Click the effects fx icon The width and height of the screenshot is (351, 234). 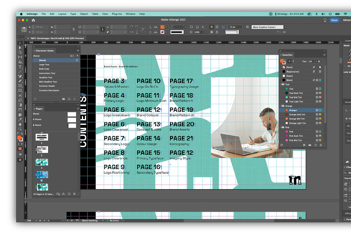coord(203,27)
